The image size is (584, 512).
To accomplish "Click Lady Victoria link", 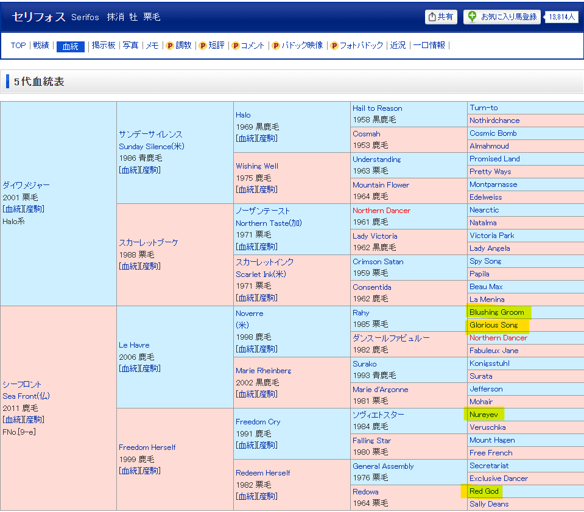I will point(375,236).
